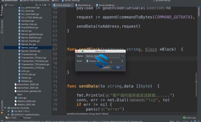
Task: Select Server_handle.go in the project tree
Action: click(30, 41)
